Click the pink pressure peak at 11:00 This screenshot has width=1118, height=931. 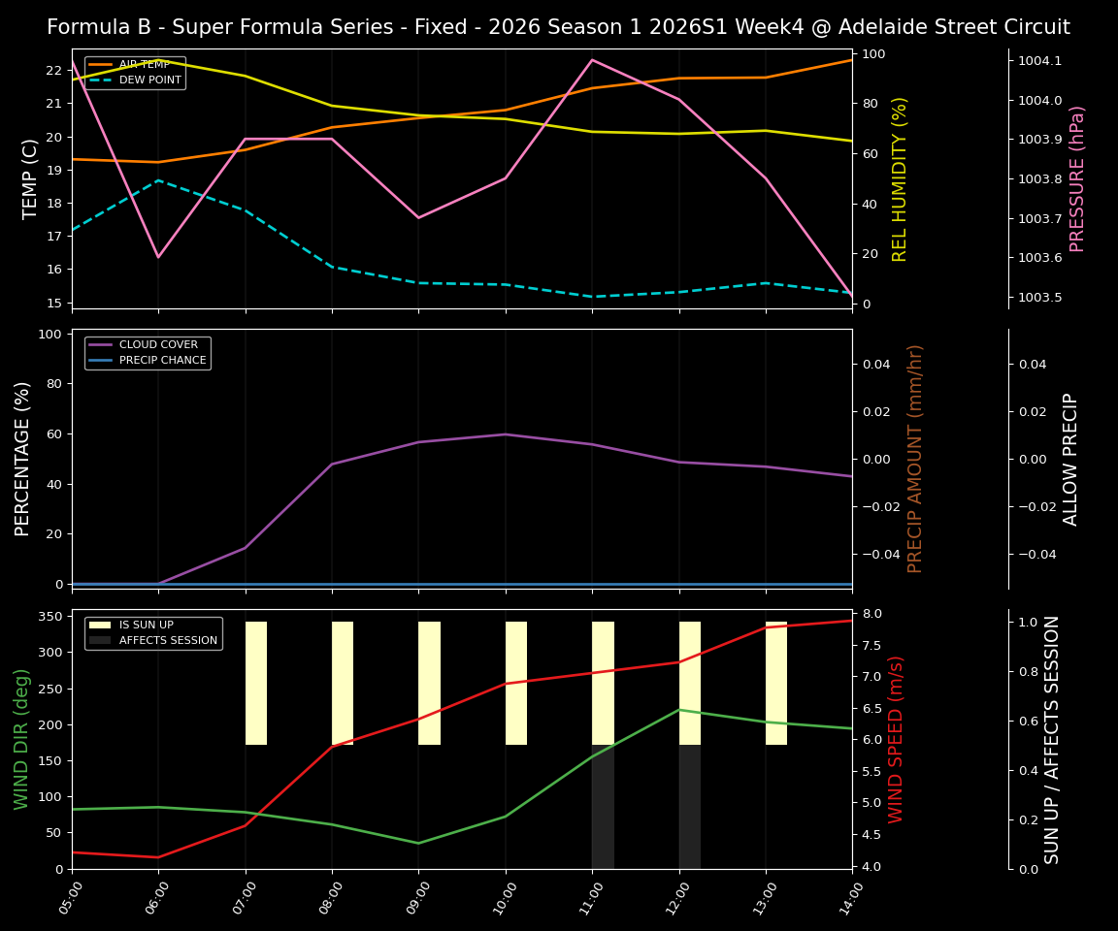(594, 60)
